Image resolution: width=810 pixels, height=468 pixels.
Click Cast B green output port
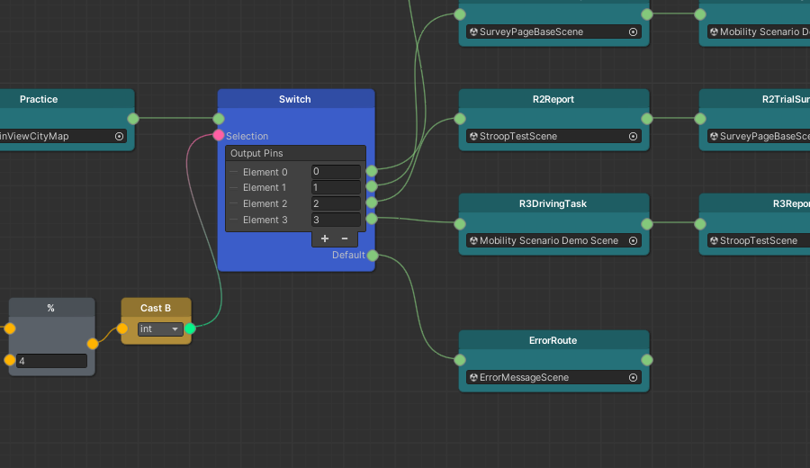click(x=190, y=328)
